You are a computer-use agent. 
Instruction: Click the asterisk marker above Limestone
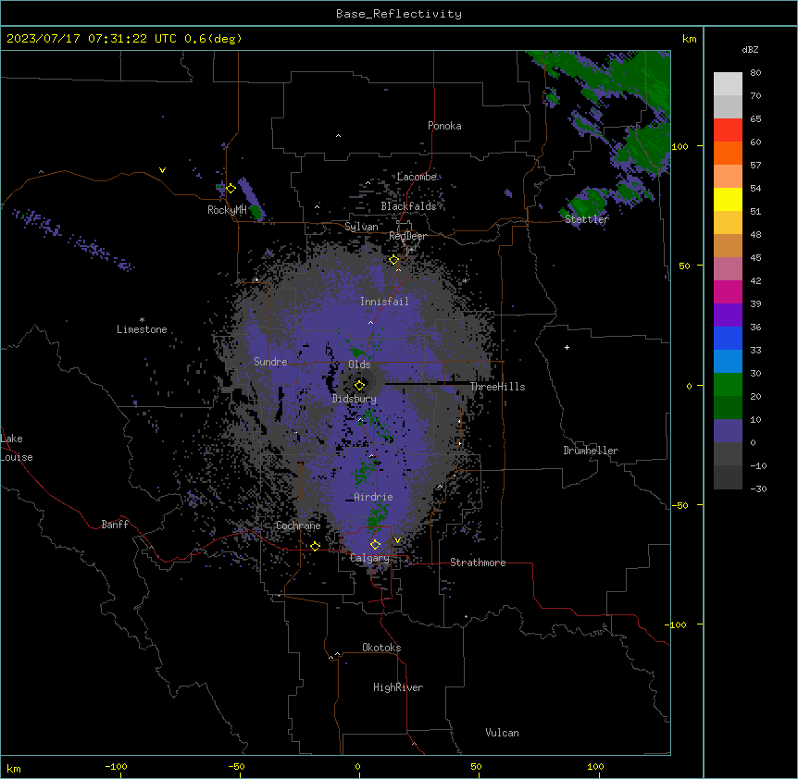coord(142,320)
